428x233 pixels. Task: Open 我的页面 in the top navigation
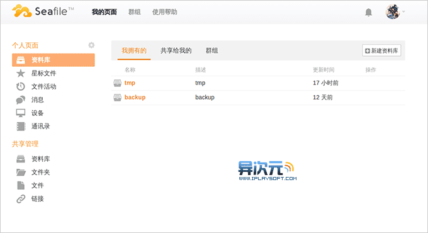(x=104, y=12)
